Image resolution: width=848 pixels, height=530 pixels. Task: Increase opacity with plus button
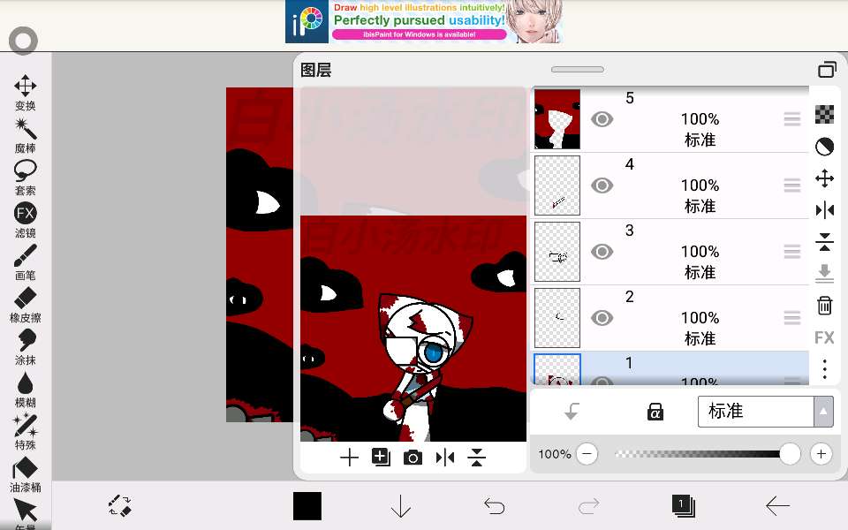[x=821, y=454]
